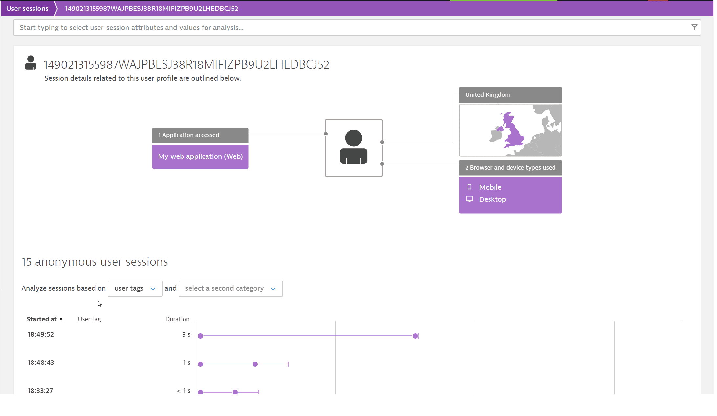
Task: Click the session ID breadcrumb item
Action: [151, 9]
